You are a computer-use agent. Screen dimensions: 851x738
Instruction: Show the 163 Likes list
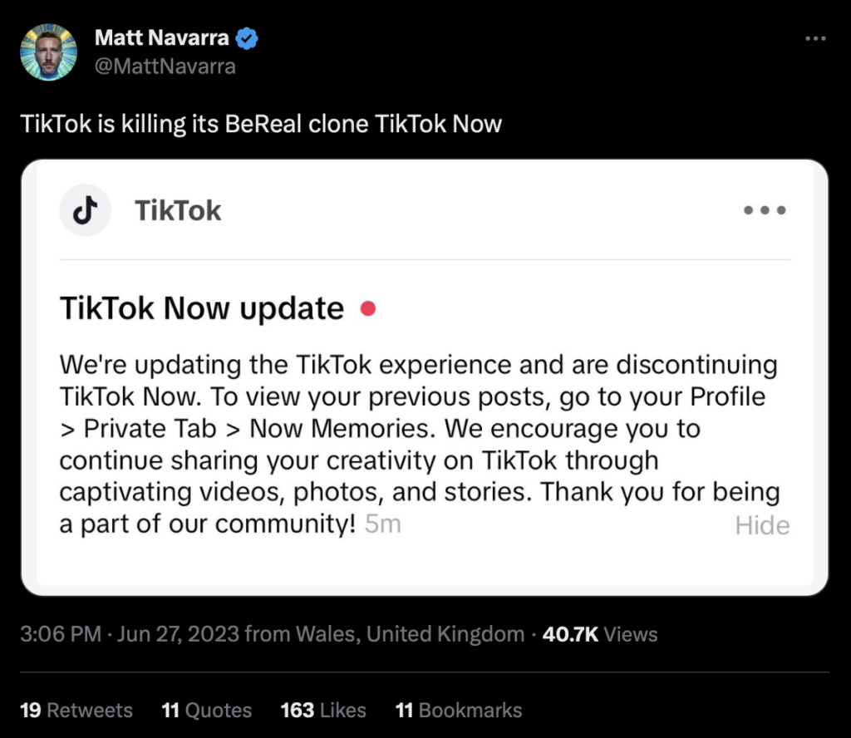[x=323, y=710]
